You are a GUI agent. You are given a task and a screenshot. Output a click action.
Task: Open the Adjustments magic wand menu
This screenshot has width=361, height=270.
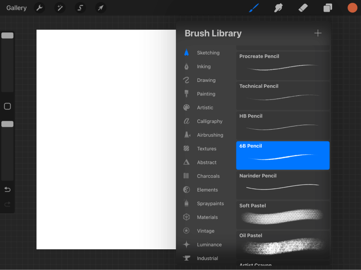tap(60, 8)
